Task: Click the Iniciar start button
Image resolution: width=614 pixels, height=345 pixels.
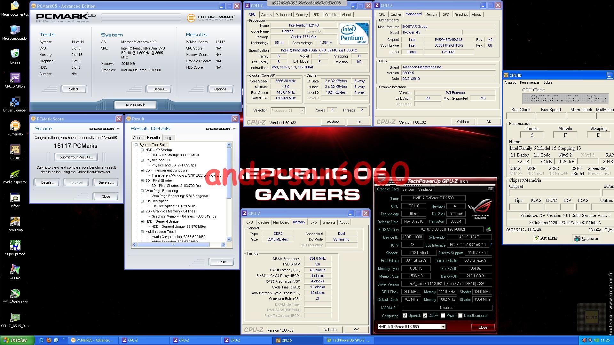Action: (x=17, y=340)
